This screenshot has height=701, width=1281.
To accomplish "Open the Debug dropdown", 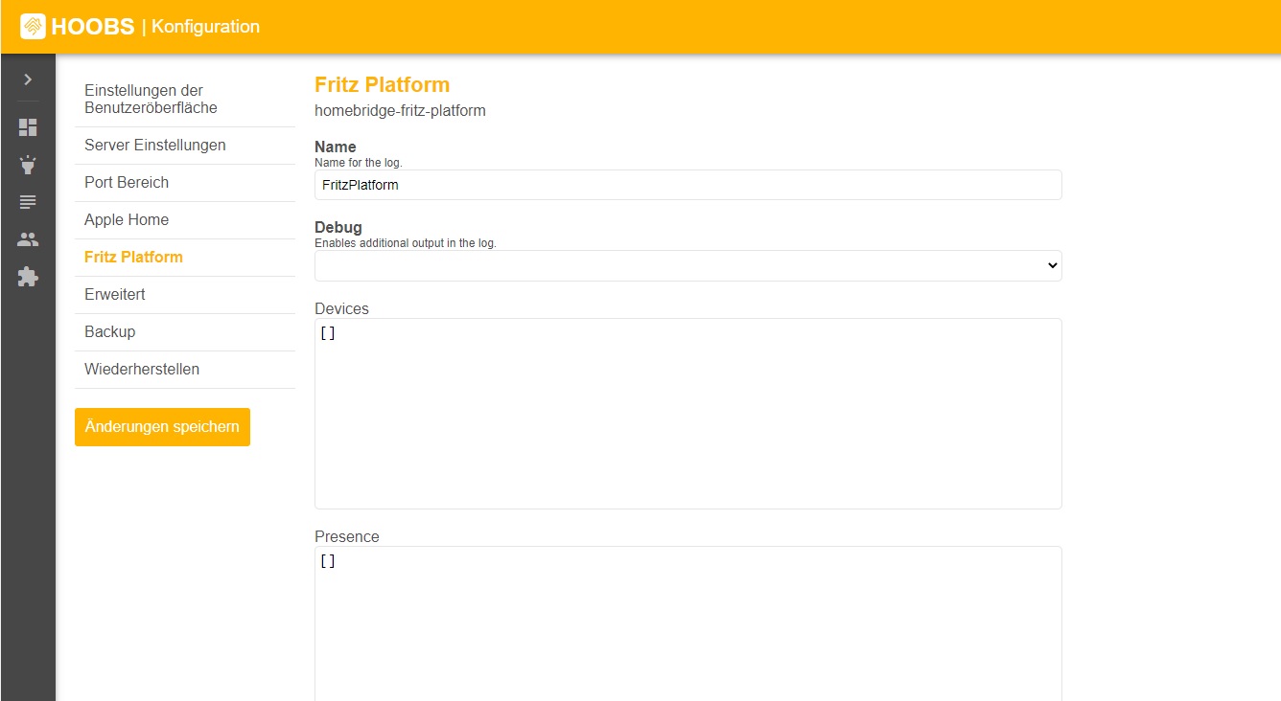I will (x=687, y=266).
